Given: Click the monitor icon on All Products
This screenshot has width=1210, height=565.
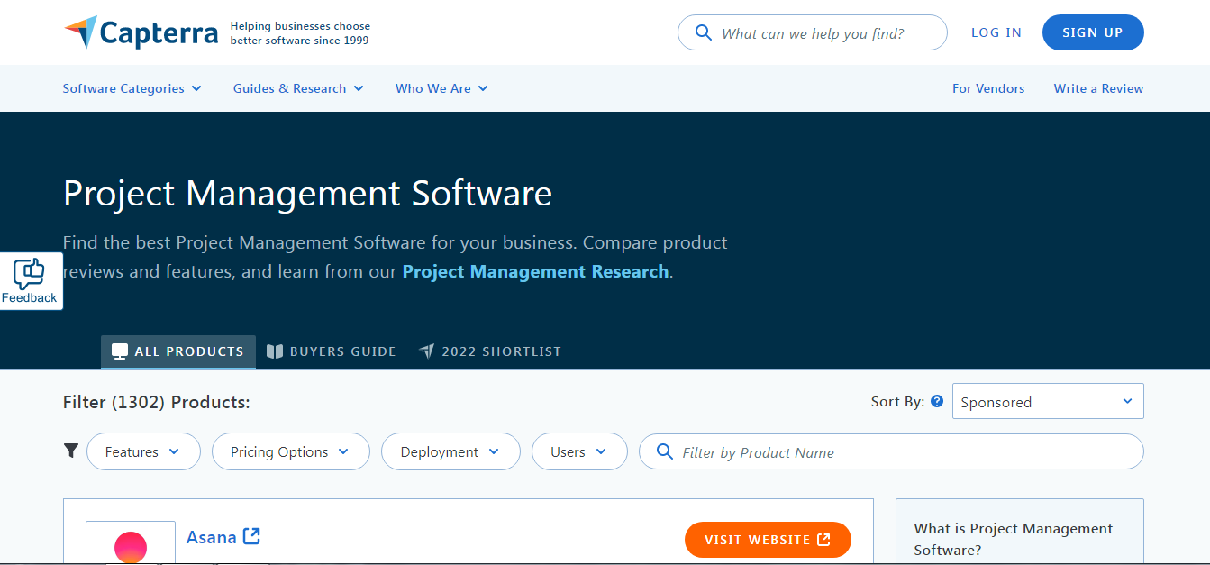Looking at the screenshot, I should (x=118, y=351).
